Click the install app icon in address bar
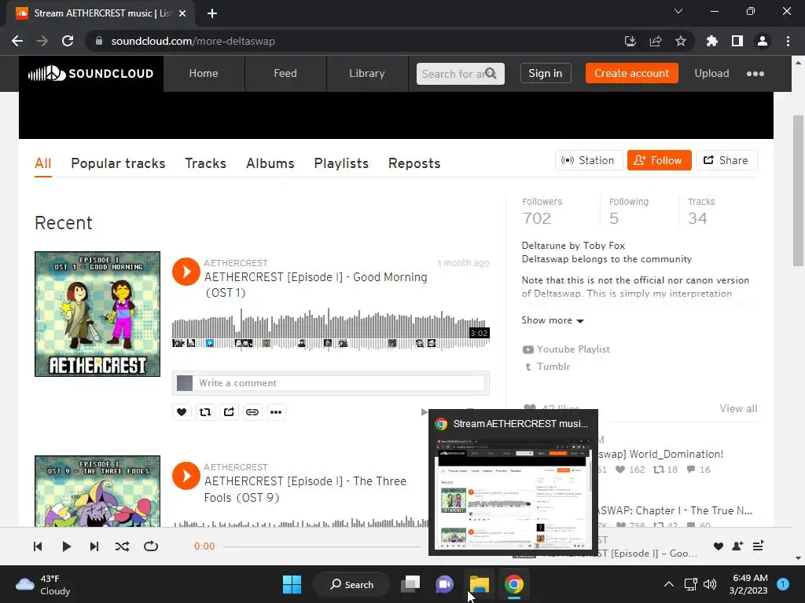 point(630,41)
